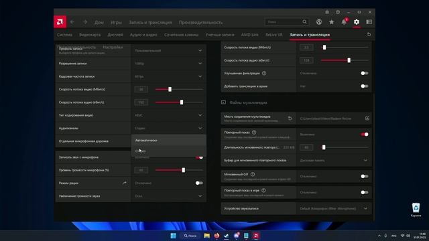
Task: Open the Дисплей settings tab
Action: tap(115, 35)
